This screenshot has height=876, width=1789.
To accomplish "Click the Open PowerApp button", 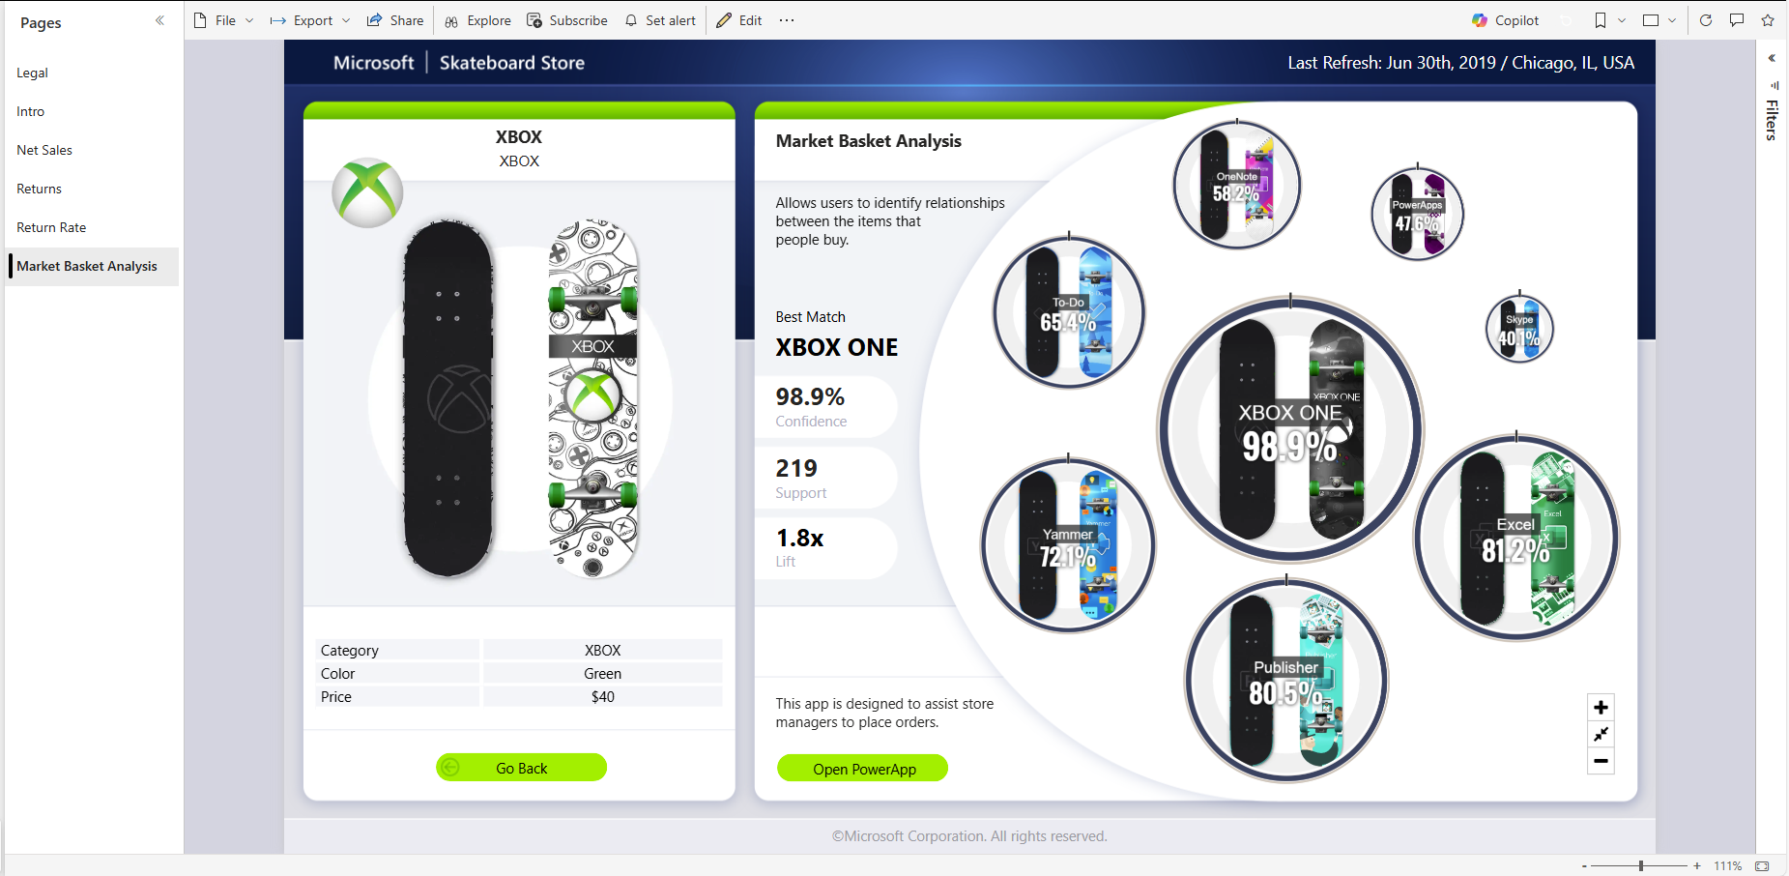I will pos(863,769).
